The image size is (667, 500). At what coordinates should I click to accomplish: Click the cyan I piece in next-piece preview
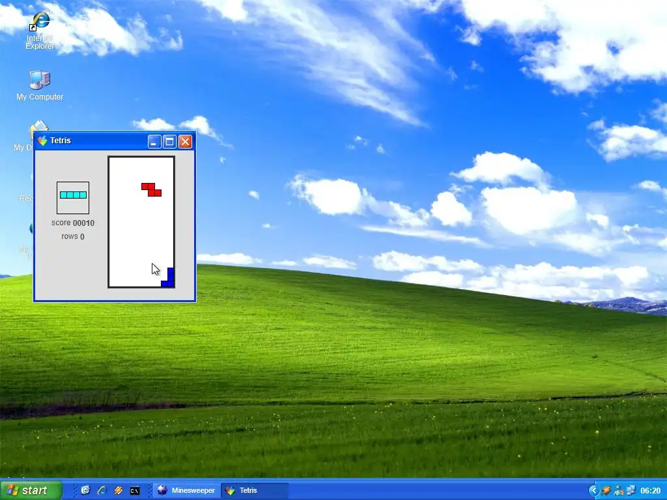point(73,195)
